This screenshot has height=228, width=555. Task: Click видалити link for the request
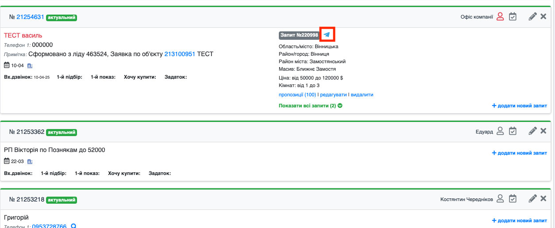point(362,95)
